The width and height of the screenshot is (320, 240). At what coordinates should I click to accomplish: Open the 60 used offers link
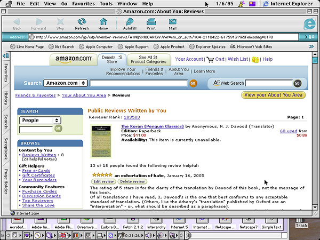(289, 131)
